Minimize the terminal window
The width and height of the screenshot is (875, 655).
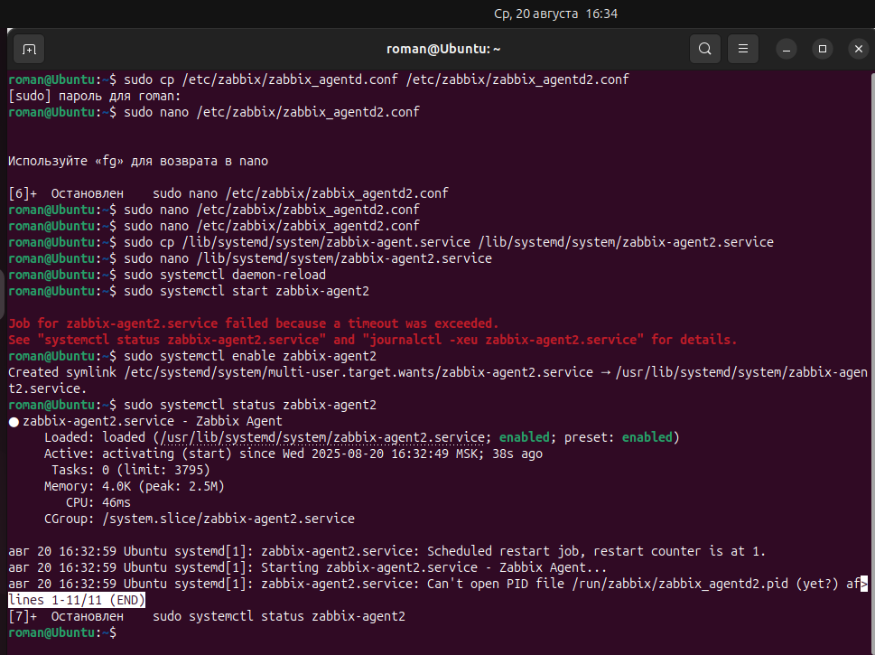coord(787,49)
